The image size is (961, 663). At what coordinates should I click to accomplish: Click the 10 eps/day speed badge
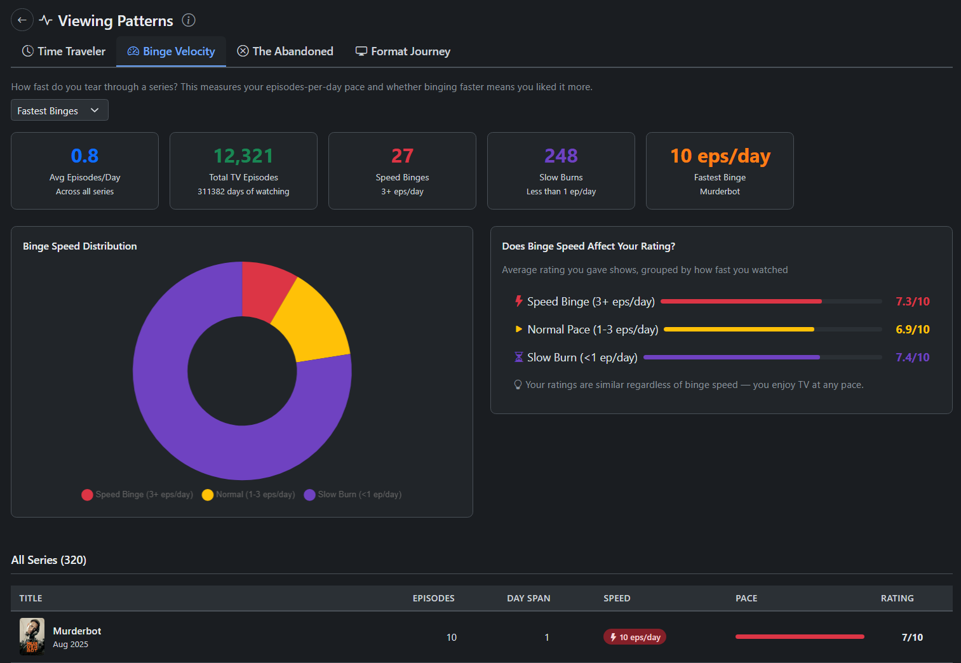(x=635, y=637)
